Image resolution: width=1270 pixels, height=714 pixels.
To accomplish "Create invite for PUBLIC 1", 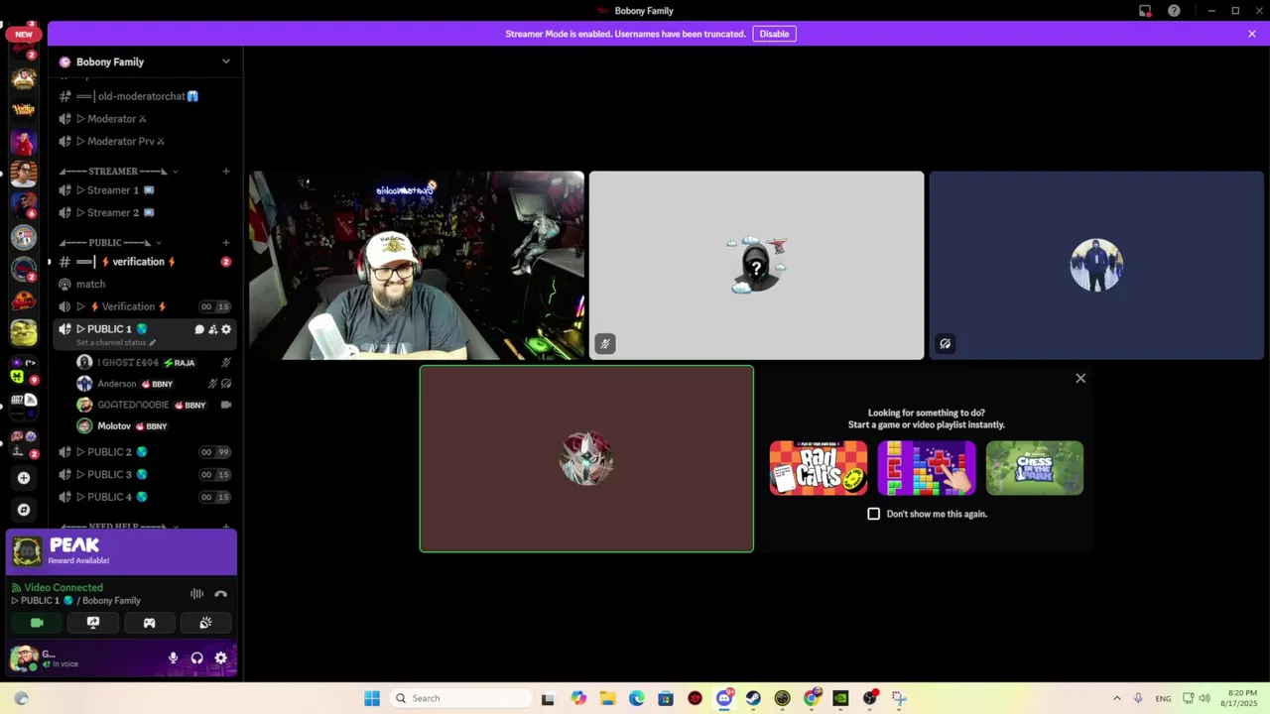I will (x=212, y=329).
